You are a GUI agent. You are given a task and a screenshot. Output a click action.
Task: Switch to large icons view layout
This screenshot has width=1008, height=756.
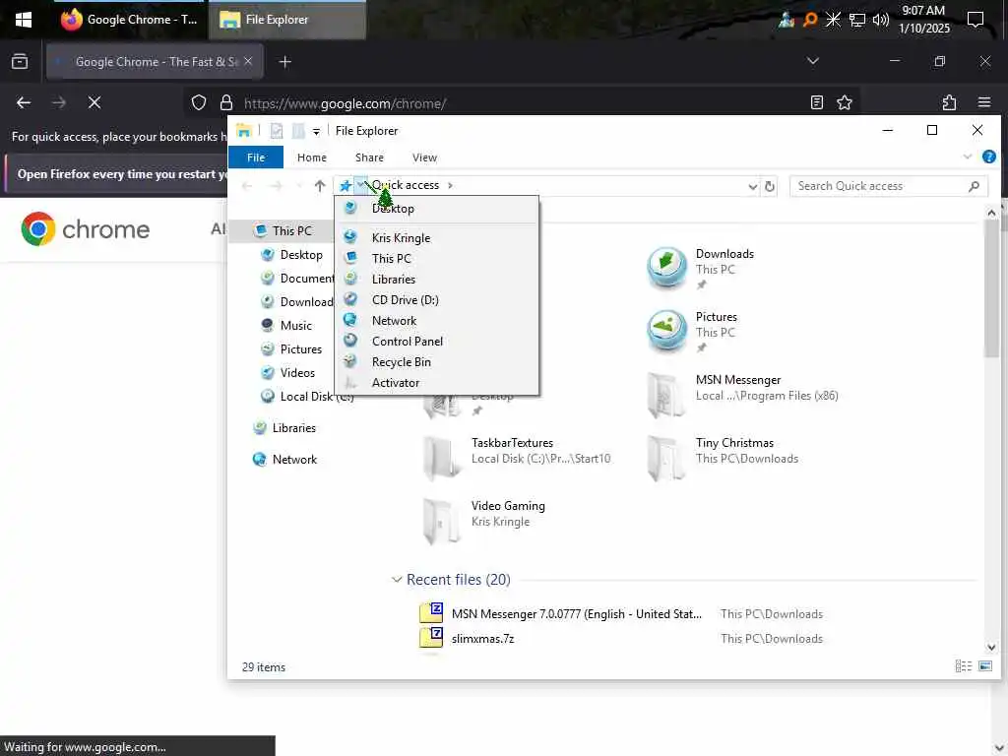pos(984,666)
